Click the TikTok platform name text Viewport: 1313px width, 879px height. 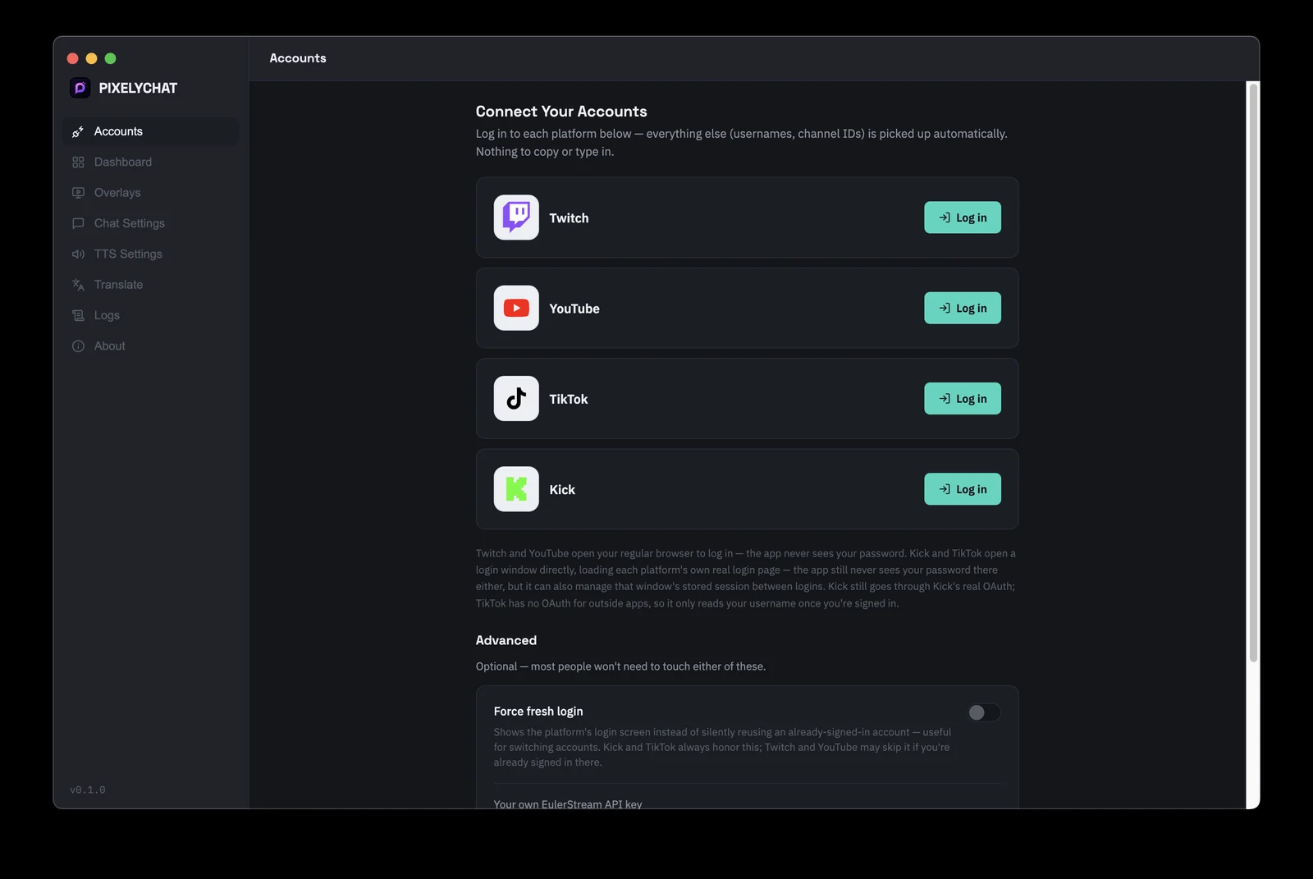coord(569,399)
